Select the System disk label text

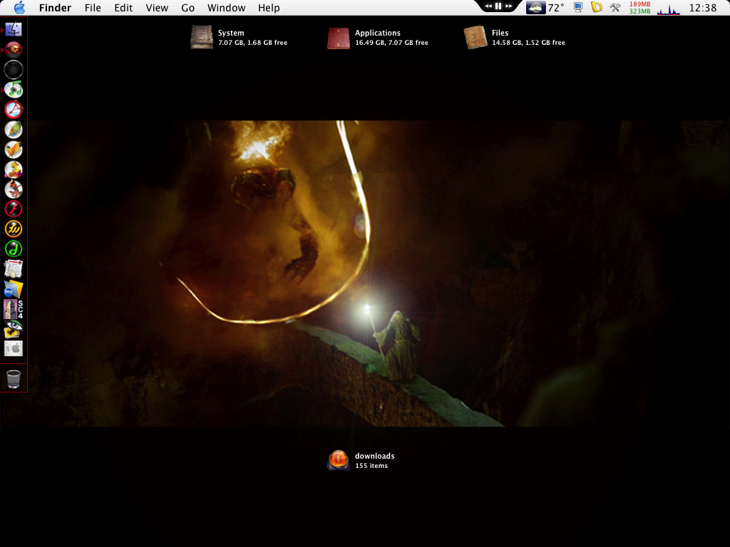(231, 33)
